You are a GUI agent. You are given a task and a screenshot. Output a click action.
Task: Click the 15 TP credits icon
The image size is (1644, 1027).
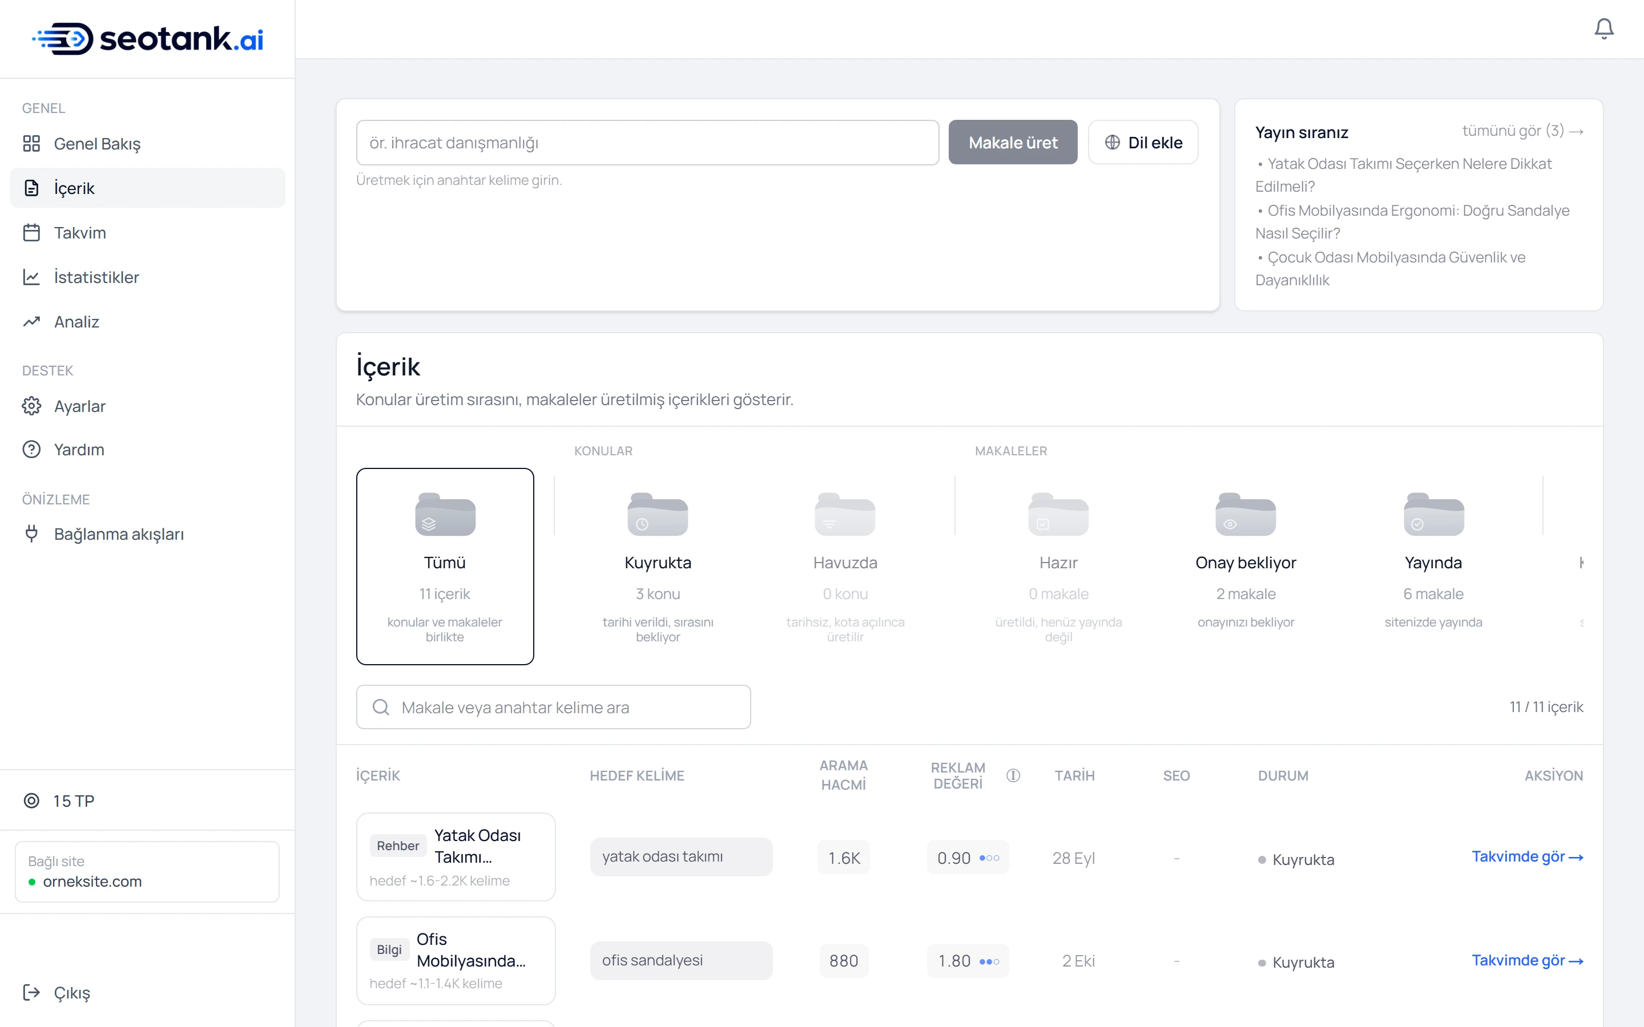tap(31, 801)
